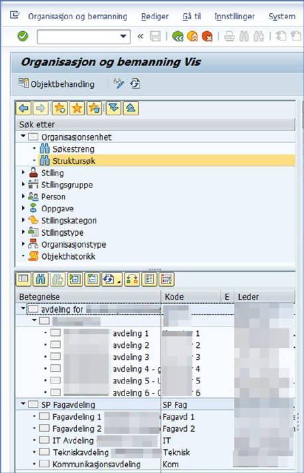Click the red Cancel icon in the top toolbar

click(x=207, y=36)
